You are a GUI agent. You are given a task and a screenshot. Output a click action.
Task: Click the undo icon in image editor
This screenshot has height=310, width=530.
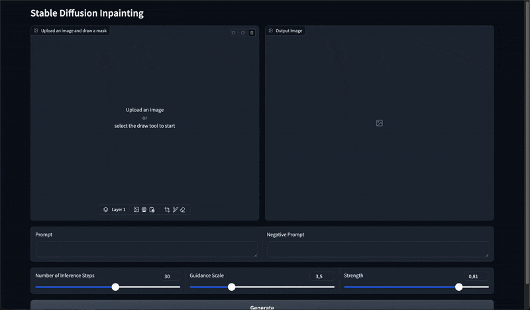[x=233, y=33]
